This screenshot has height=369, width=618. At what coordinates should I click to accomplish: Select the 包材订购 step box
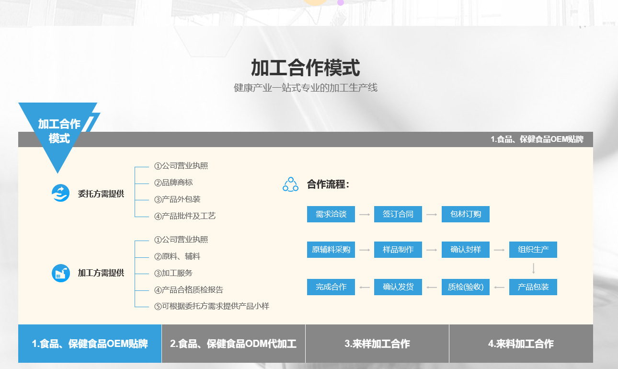pos(465,214)
